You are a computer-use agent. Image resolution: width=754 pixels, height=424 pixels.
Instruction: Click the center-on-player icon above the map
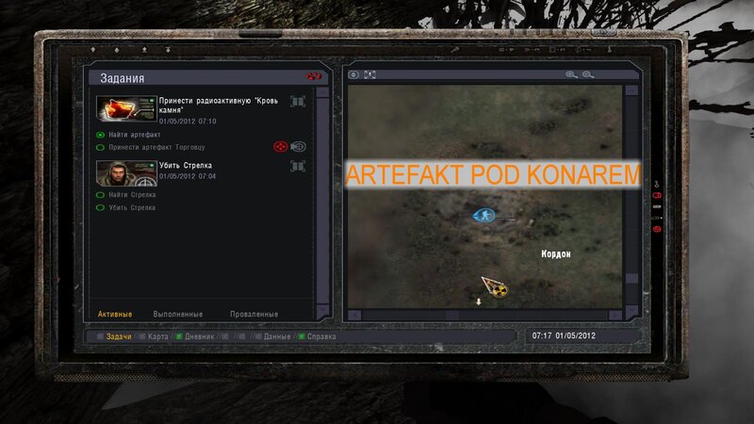coord(354,74)
